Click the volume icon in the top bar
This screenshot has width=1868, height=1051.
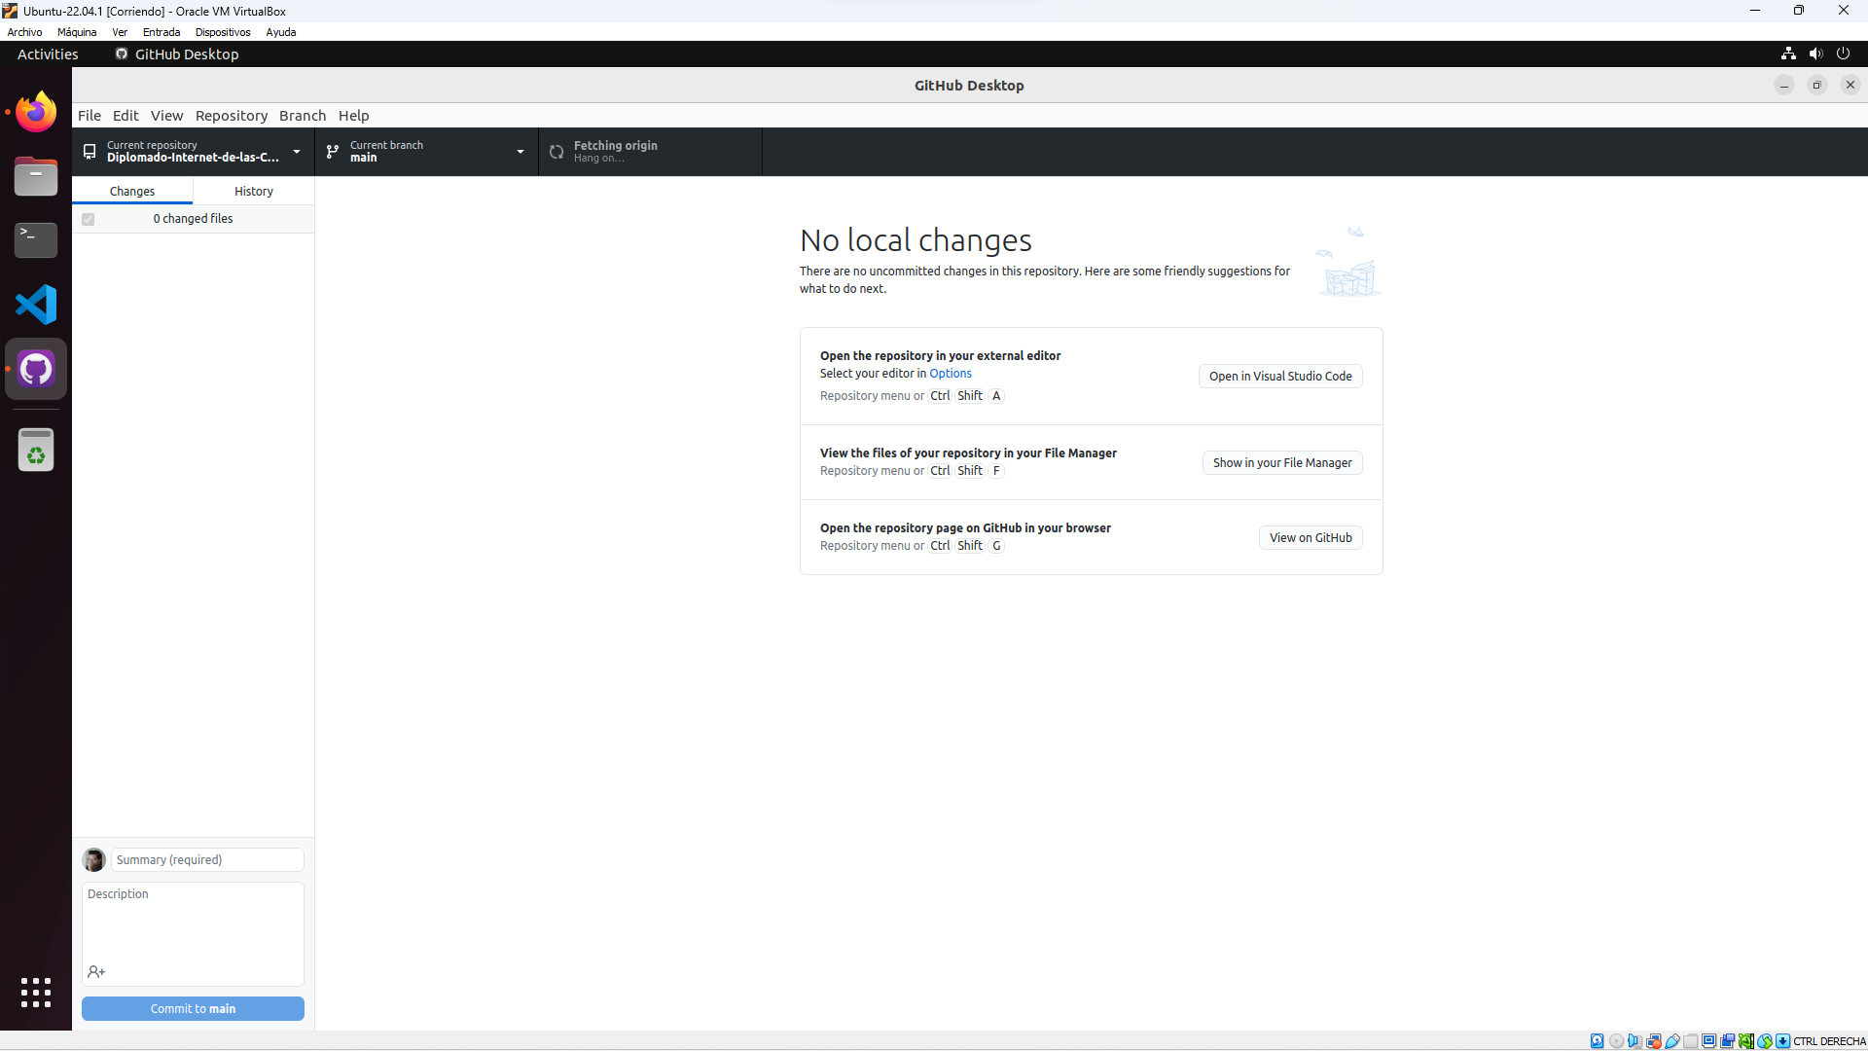pyautogui.click(x=1815, y=54)
